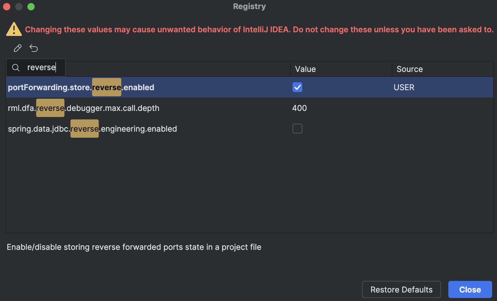This screenshot has height=301, width=497.
Task: Click the 400 value cell
Action: tap(300, 108)
